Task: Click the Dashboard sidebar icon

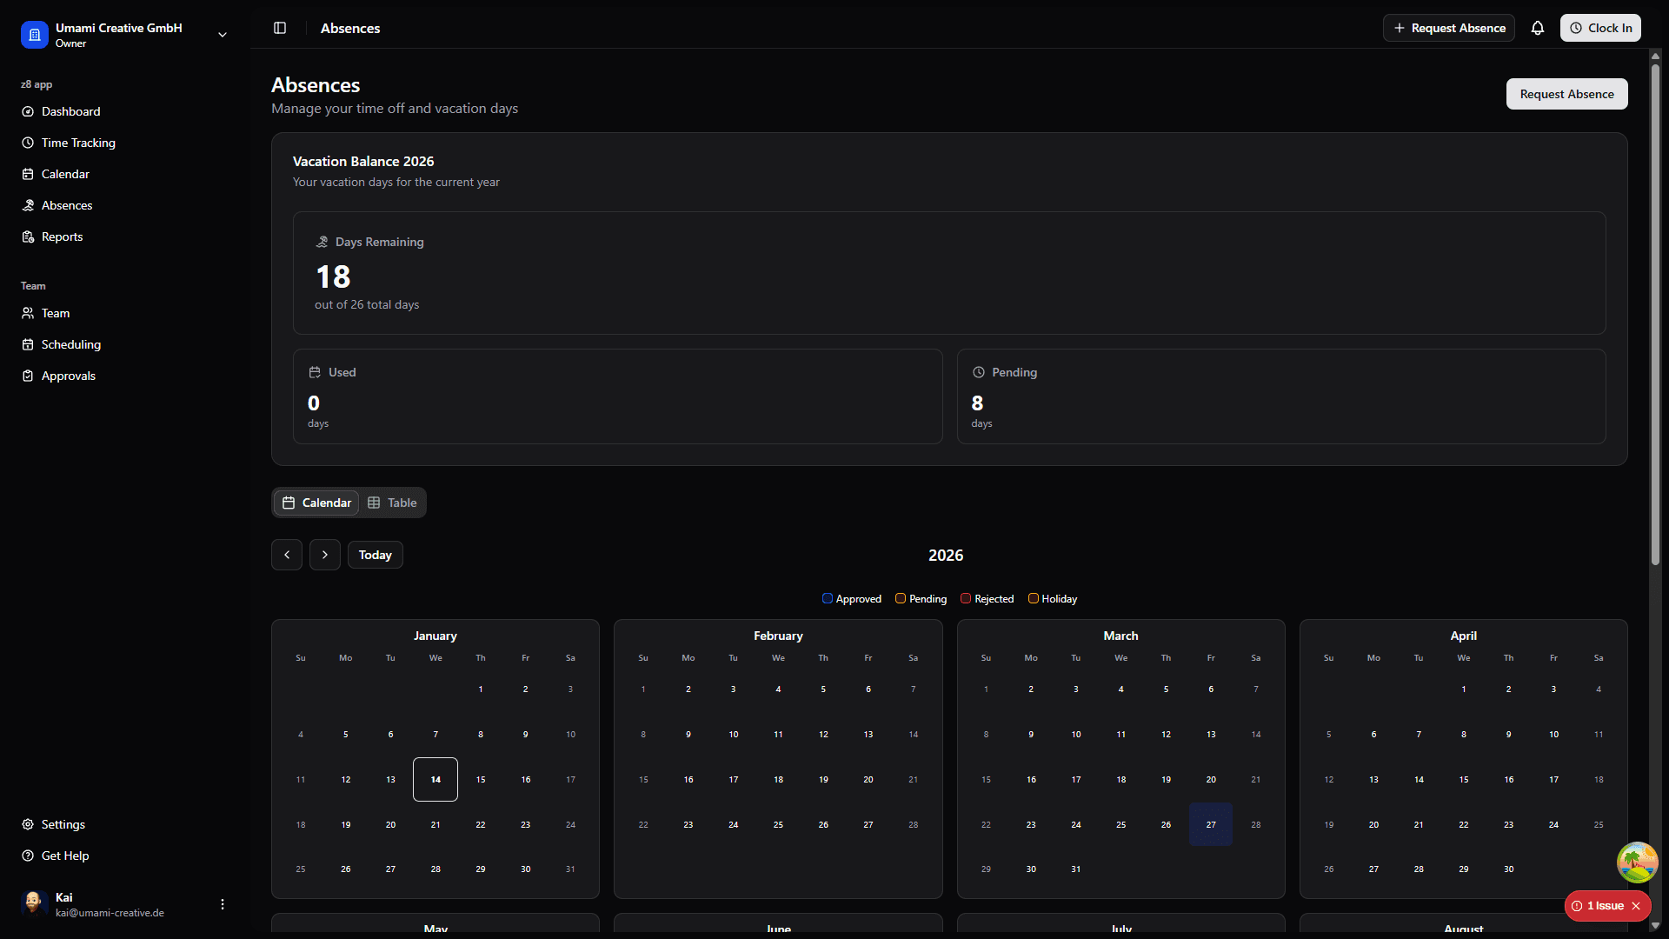Action: 28,111
